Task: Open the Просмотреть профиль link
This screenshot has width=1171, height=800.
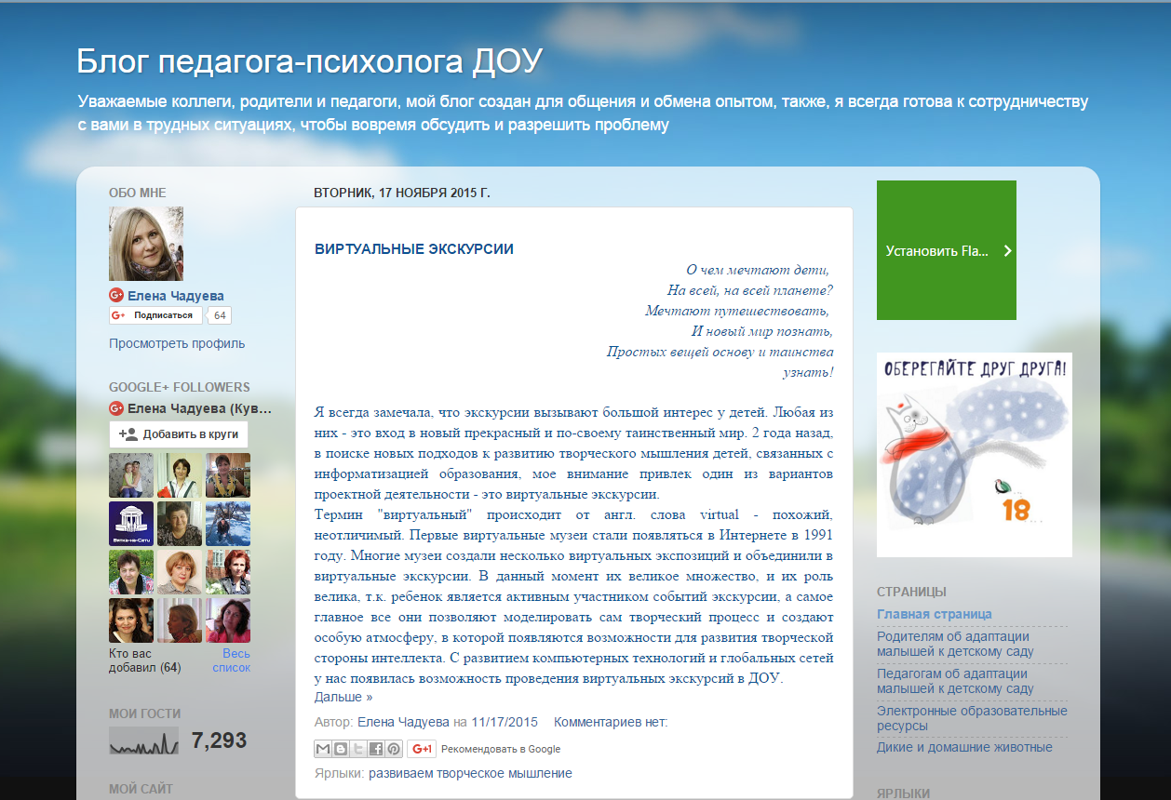Action: point(177,343)
